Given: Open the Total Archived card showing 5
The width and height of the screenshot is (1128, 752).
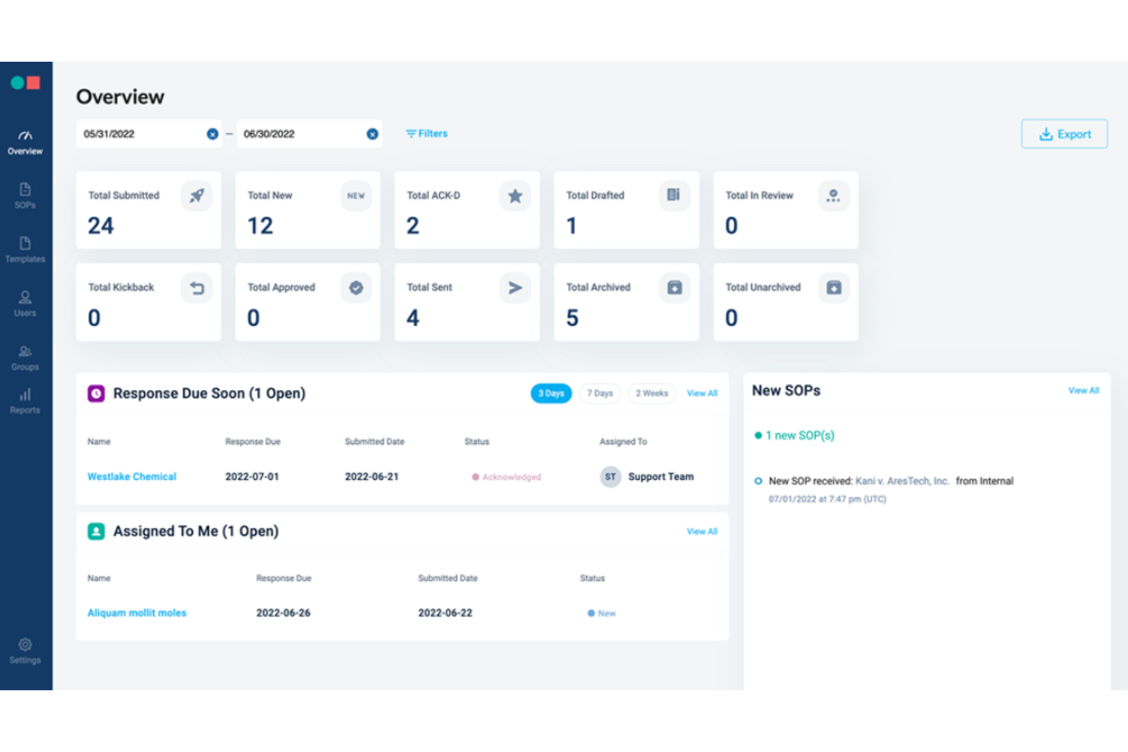Looking at the screenshot, I should pyautogui.click(x=626, y=302).
